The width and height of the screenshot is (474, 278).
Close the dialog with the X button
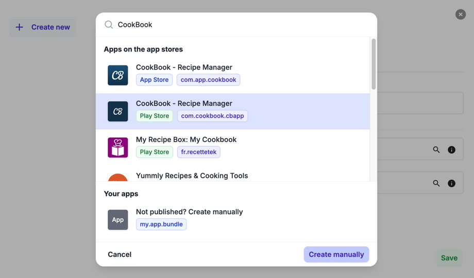[461, 14]
